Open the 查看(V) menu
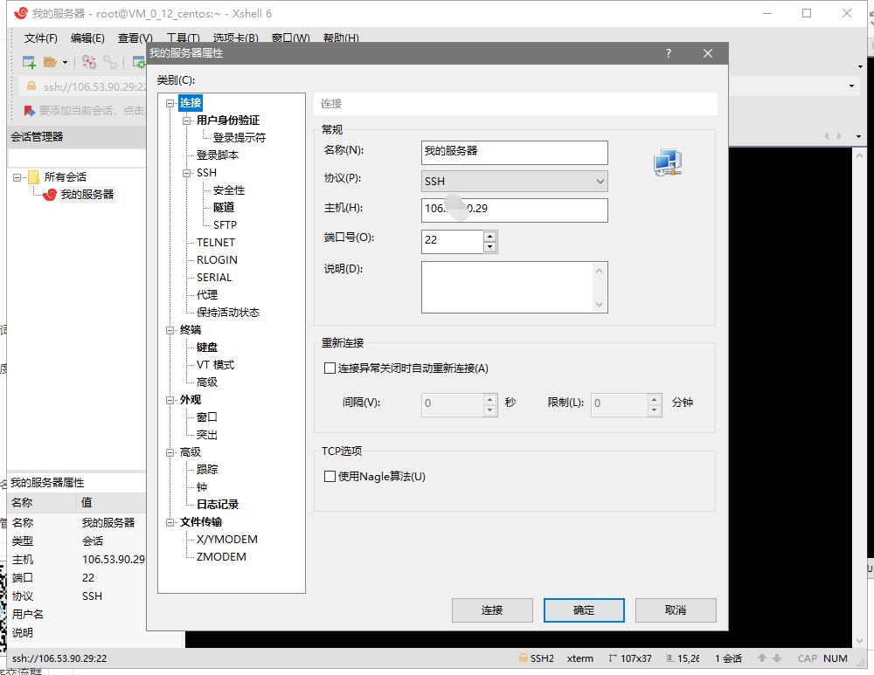This screenshot has height=675, width=874. [135, 38]
